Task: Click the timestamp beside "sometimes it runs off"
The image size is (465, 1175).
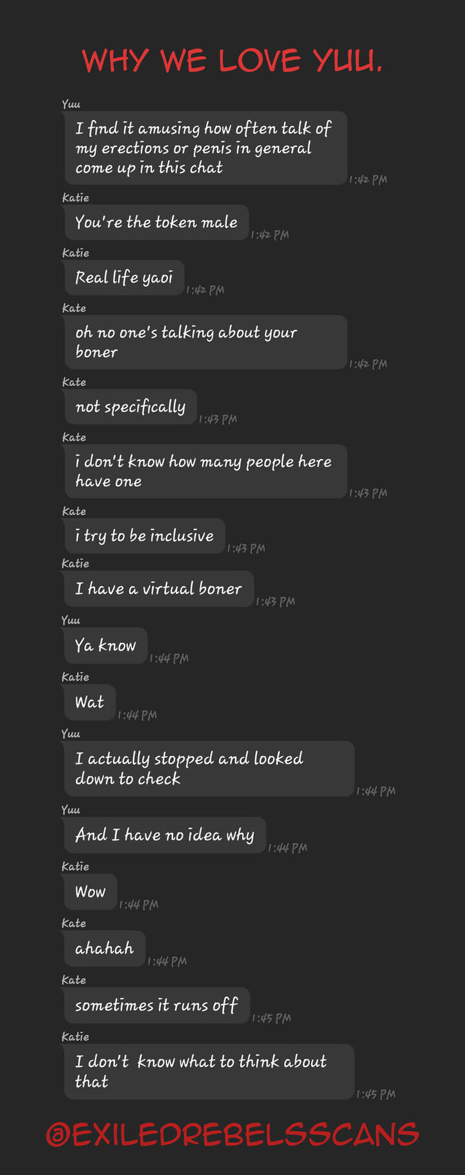Action: pyautogui.click(x=271, y=1018)
